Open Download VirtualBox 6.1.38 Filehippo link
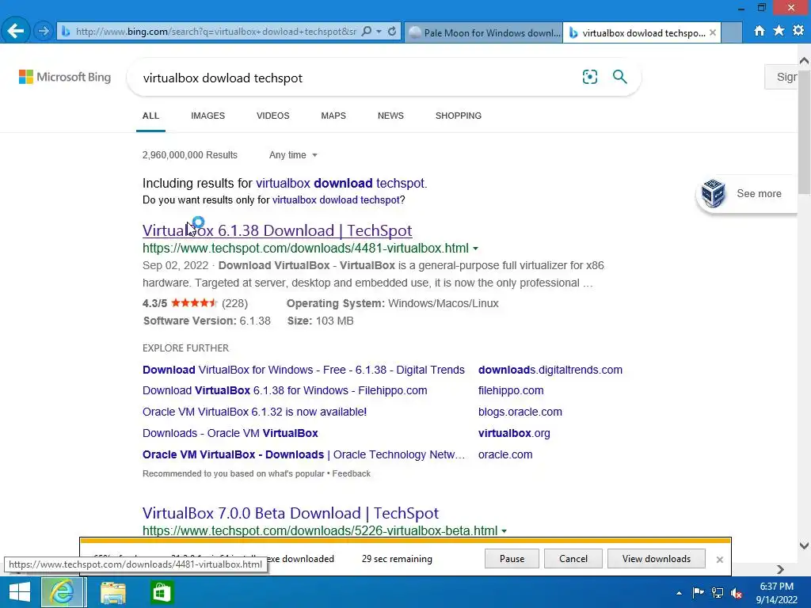The height and width of the screenshot is (608, 811). (x=285, y=391)
